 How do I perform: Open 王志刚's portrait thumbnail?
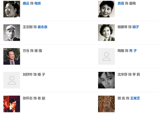12,33
